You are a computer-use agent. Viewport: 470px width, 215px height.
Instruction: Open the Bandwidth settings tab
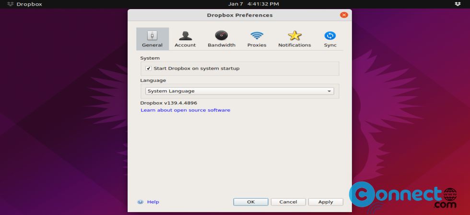point(222,39)
